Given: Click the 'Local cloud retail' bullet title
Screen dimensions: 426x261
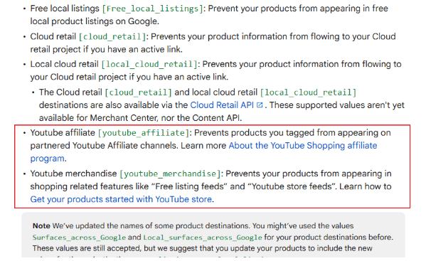Looking at the screenshot, I should coord(64,64).
